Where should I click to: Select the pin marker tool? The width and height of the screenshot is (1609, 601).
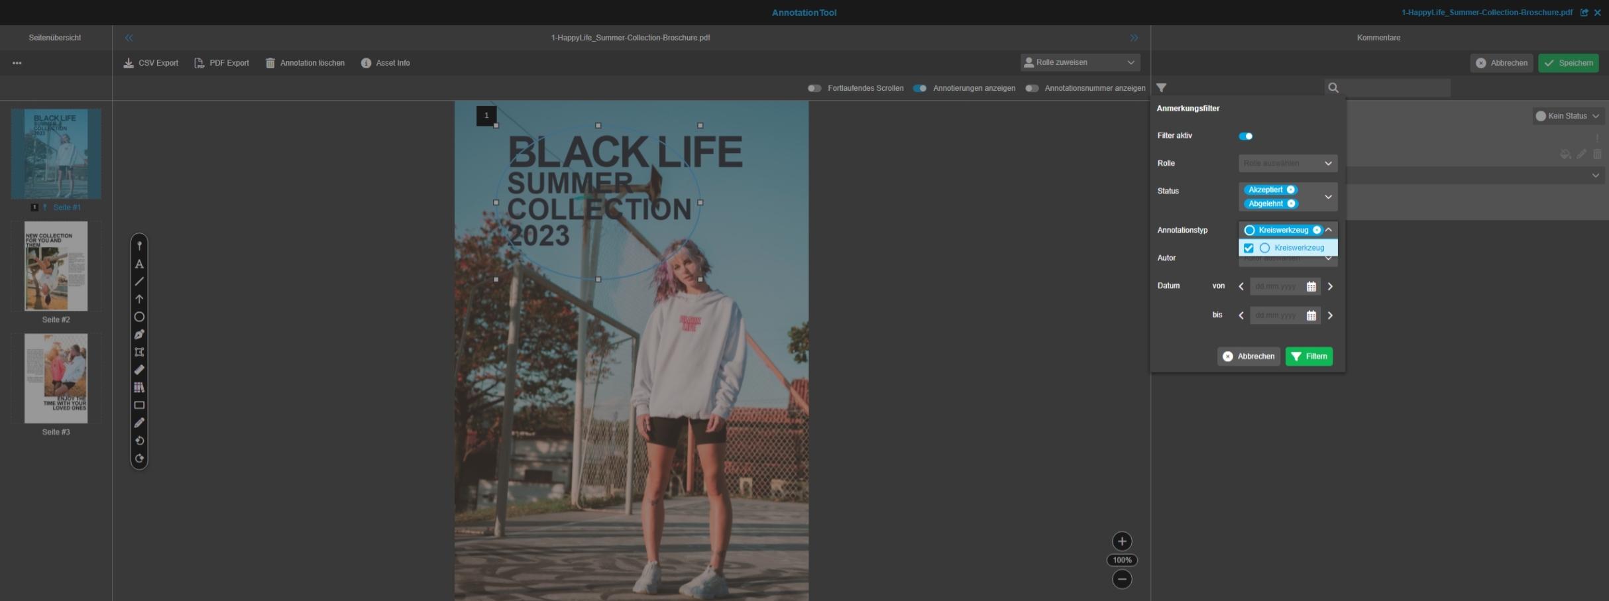[139, 246]
